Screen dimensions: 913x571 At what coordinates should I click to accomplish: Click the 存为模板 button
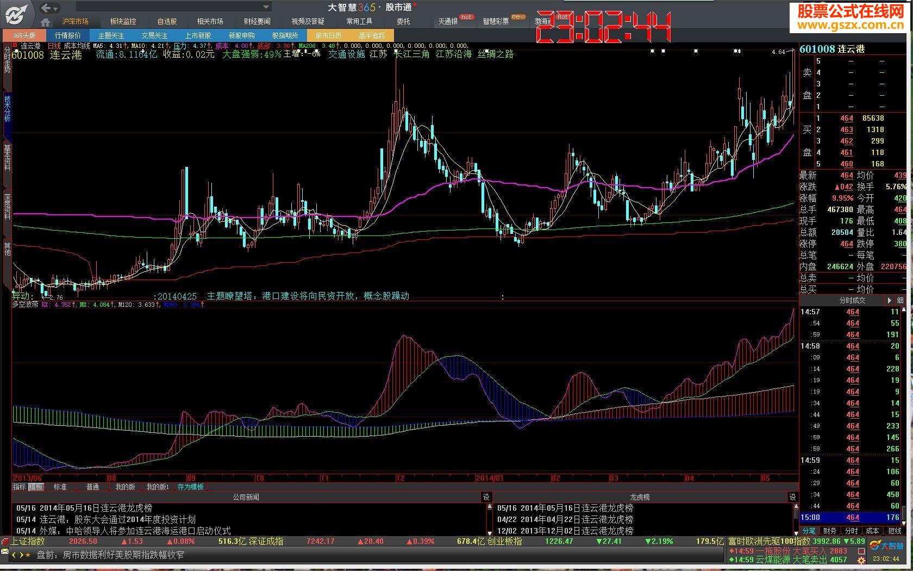click(x=190, y=487)
